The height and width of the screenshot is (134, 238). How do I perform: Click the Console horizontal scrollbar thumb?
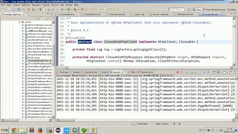click(67, 120)
